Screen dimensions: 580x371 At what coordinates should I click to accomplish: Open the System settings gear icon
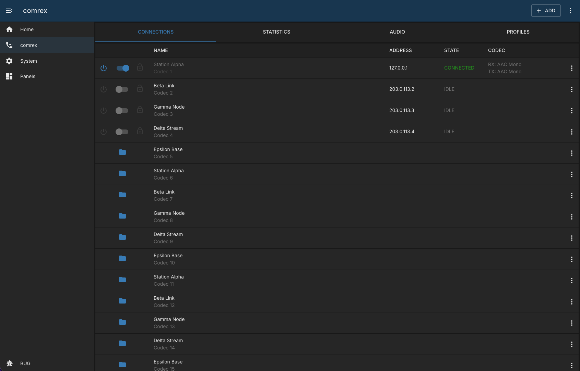[x=9, y=61]
